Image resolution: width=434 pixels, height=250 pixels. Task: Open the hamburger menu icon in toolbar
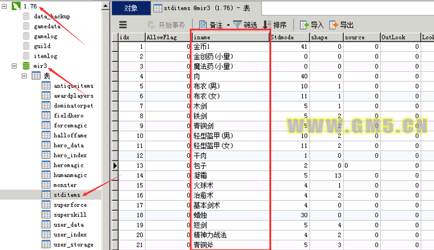tap(123, 25)
